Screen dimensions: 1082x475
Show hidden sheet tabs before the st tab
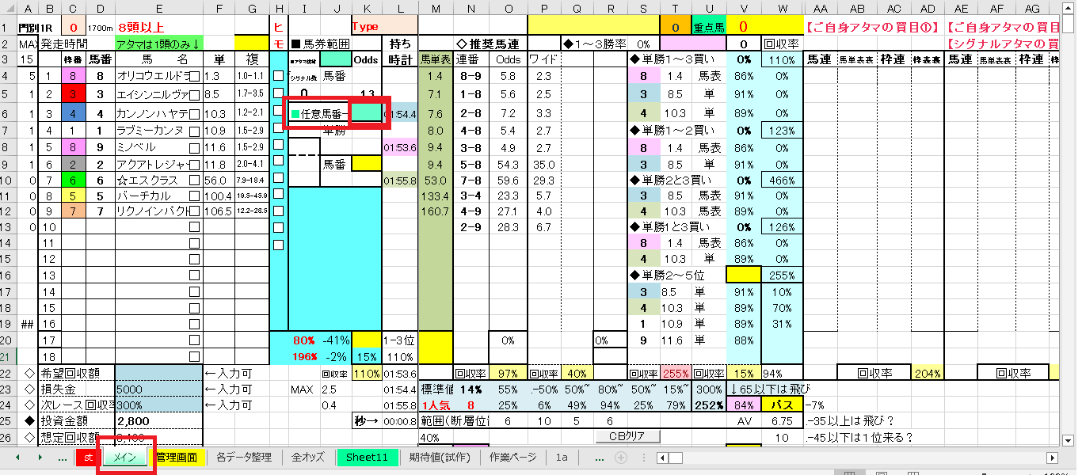click(x=63, y=458)
